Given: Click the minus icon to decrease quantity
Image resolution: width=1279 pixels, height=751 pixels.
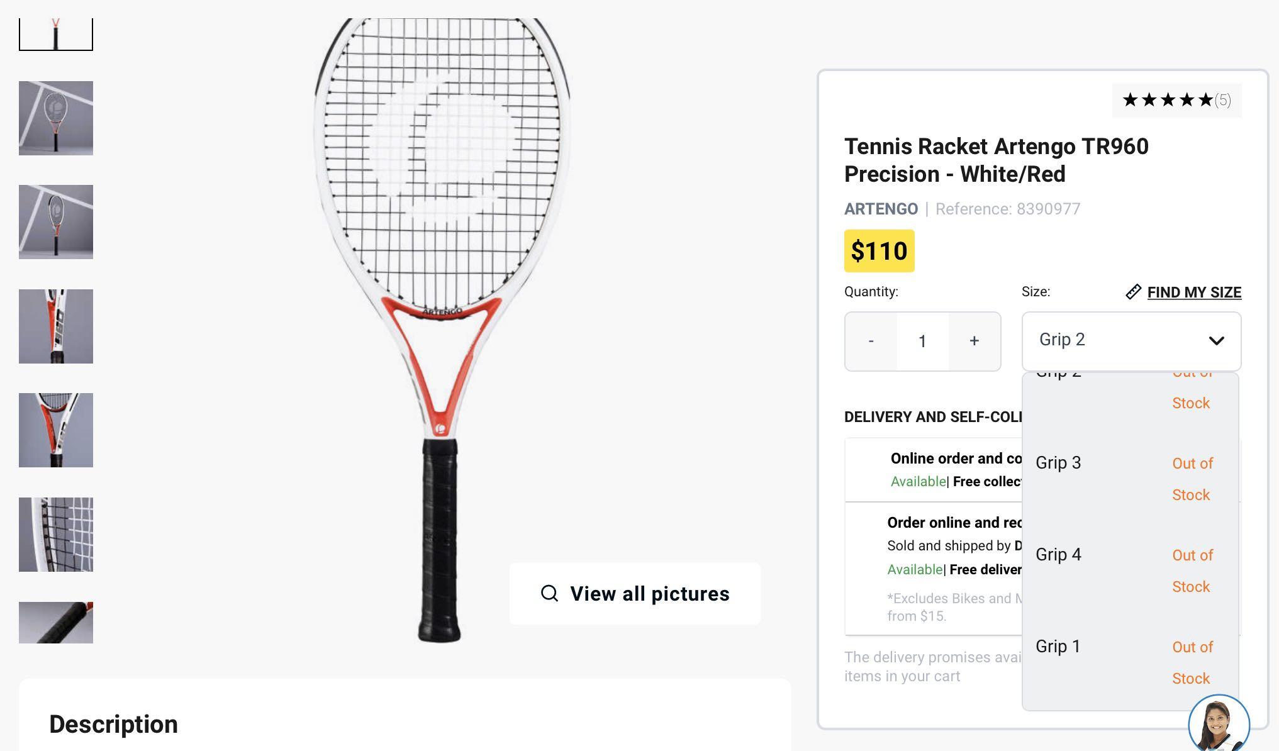Looking at the screenshot, I should tap(871, 341).
